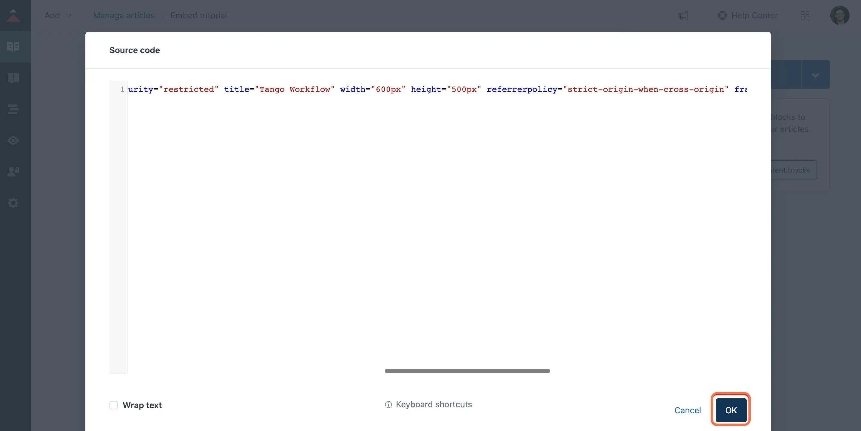
Task: Click the "Tango Workflow" title value in code
Action: coord(294,89)
